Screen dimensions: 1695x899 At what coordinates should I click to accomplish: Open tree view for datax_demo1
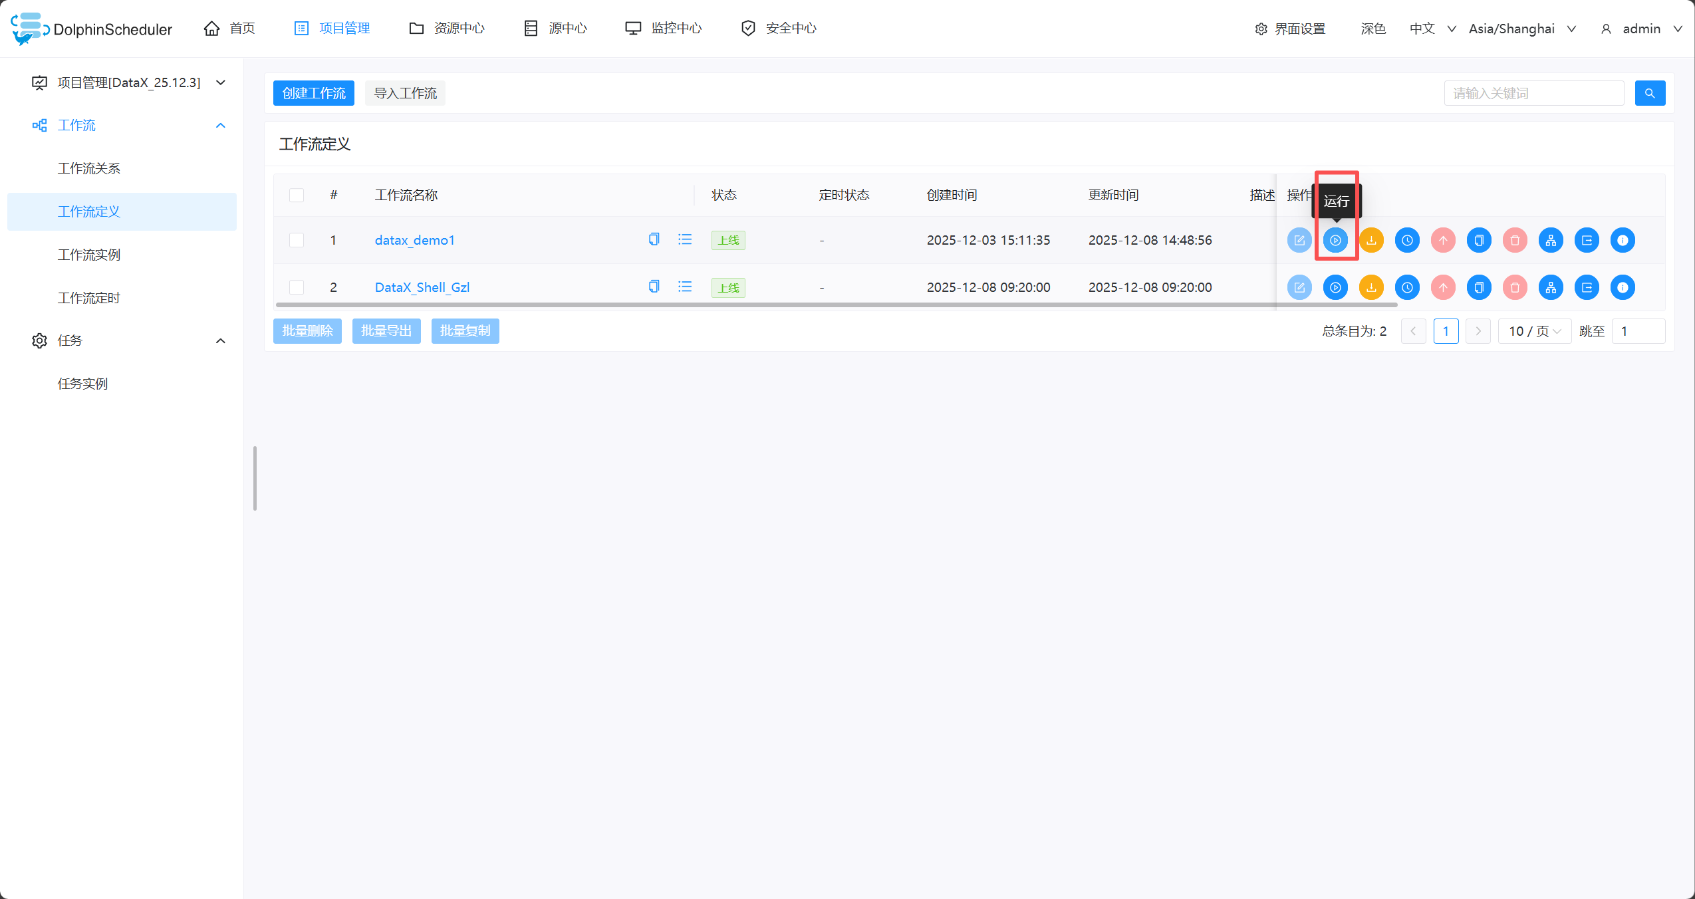1551,240
